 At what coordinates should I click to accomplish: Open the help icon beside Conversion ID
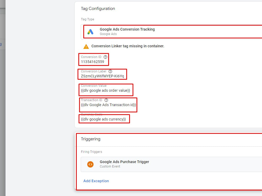(105, 57)
